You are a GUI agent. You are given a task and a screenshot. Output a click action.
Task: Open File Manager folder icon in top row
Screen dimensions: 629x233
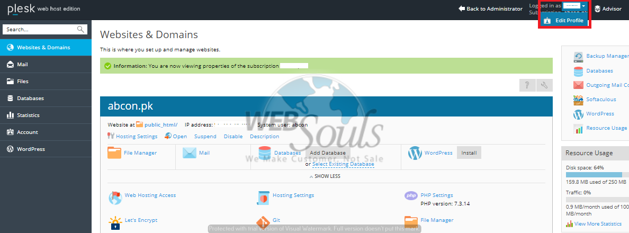coord(114,153)
